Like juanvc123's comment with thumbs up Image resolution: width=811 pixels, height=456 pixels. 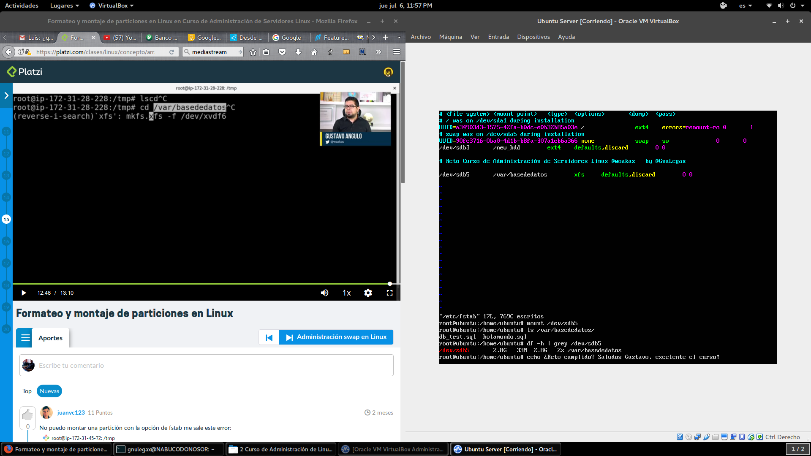pos(27,414)
